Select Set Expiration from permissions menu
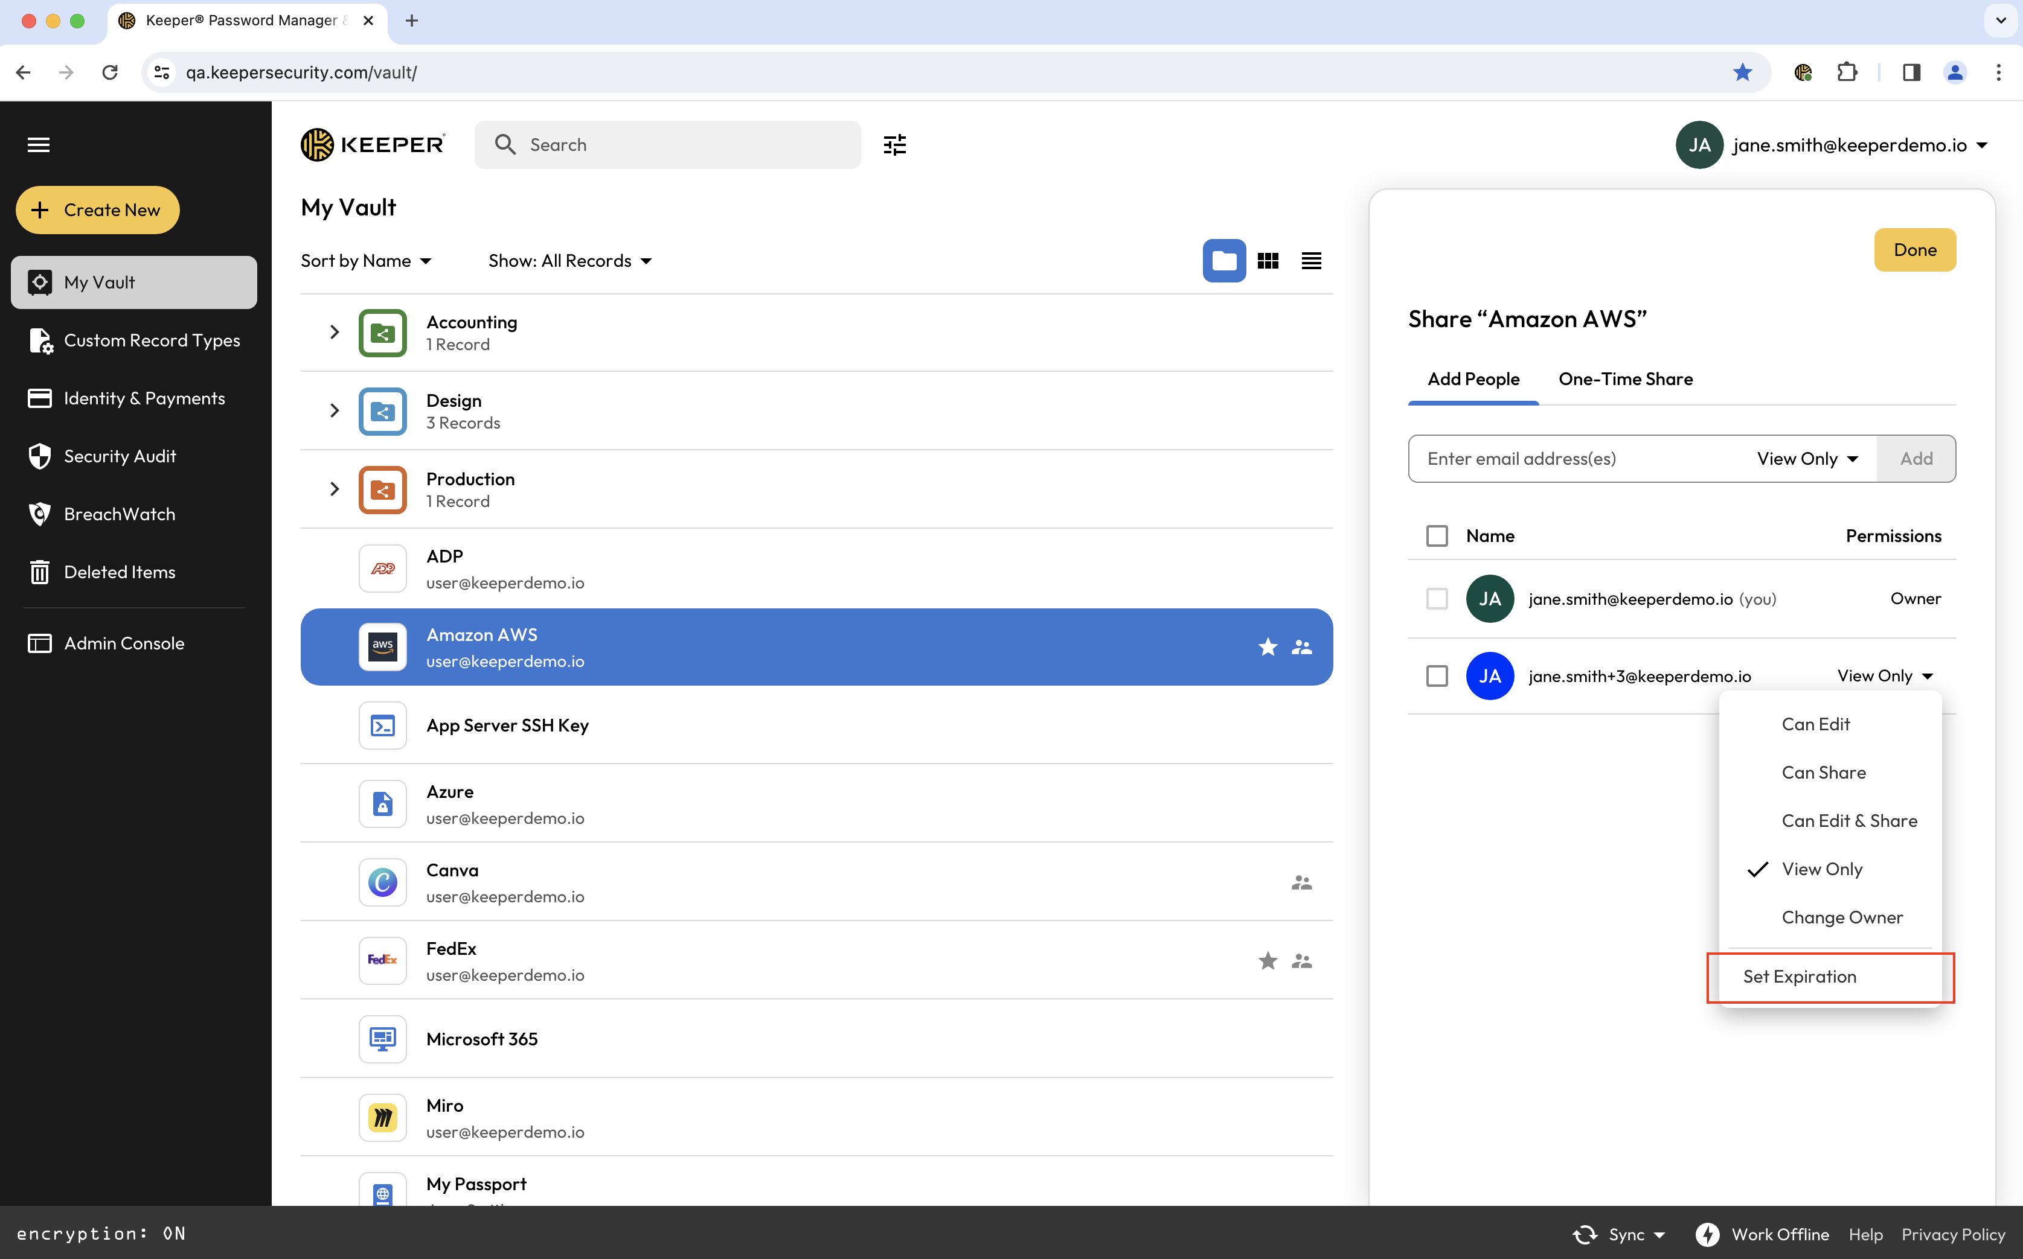 click(x=1800, y=977)
